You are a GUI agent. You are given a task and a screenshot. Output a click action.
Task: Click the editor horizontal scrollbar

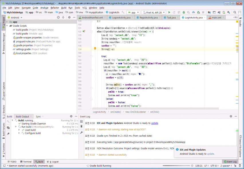(156, 108)
